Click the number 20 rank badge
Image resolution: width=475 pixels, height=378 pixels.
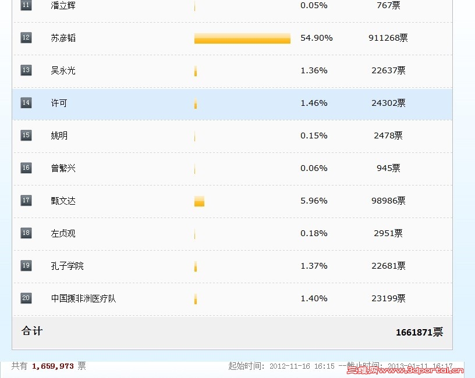coord(26,298)
